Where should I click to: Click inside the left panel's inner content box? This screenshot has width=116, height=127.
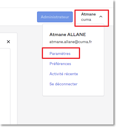click(x=5, y=84)
